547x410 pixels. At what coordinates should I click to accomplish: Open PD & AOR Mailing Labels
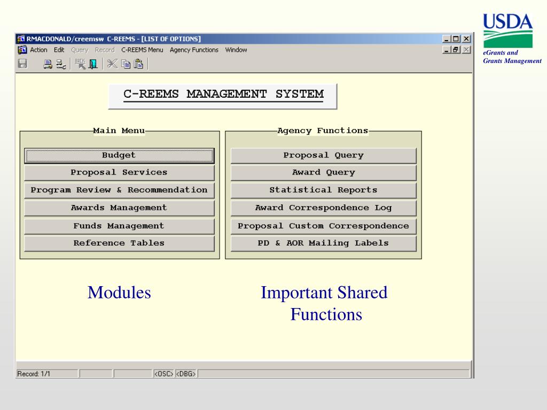coord(323,243)
